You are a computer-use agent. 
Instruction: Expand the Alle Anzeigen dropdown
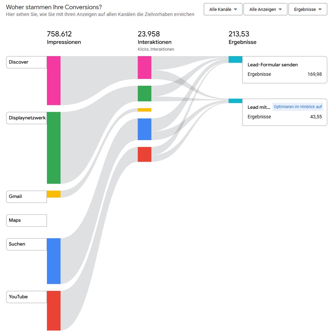click(x=265, y=10)
